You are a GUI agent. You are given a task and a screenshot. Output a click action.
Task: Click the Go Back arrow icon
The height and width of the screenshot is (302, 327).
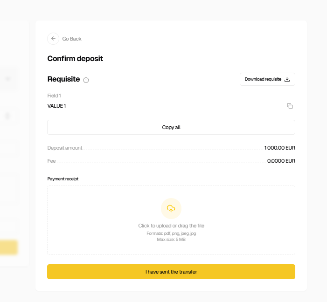53,39
